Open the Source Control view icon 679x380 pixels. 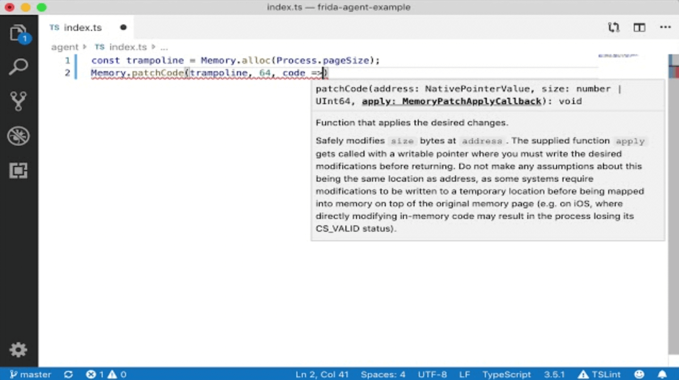19,102
